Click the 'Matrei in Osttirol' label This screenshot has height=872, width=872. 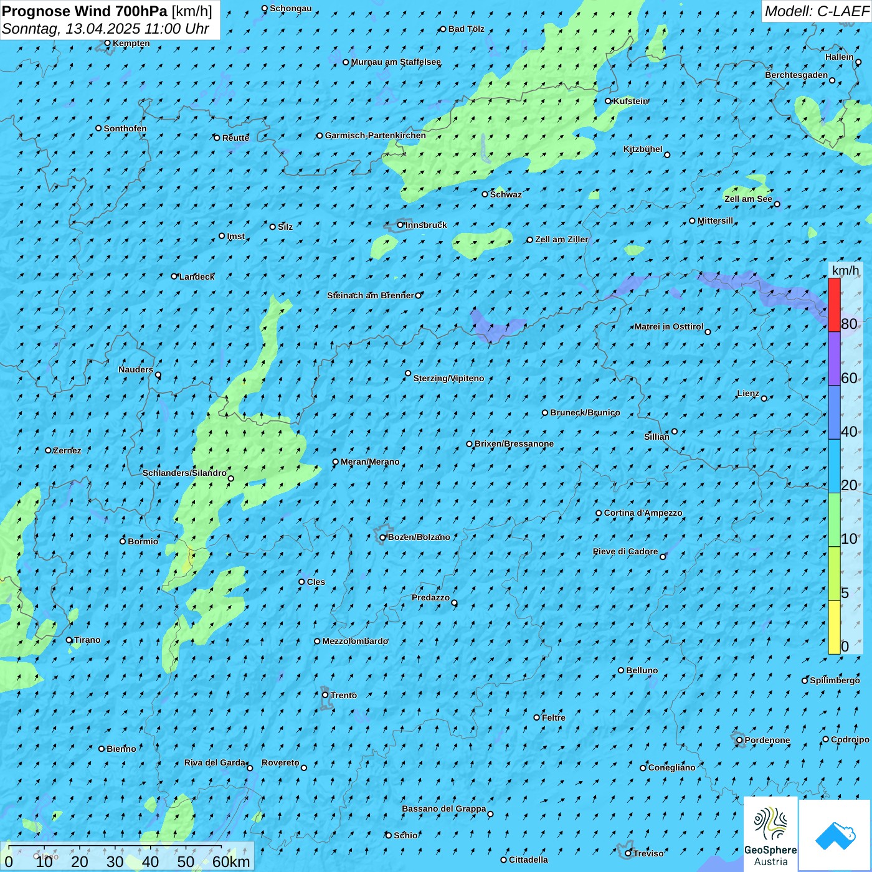pos(669,326)
